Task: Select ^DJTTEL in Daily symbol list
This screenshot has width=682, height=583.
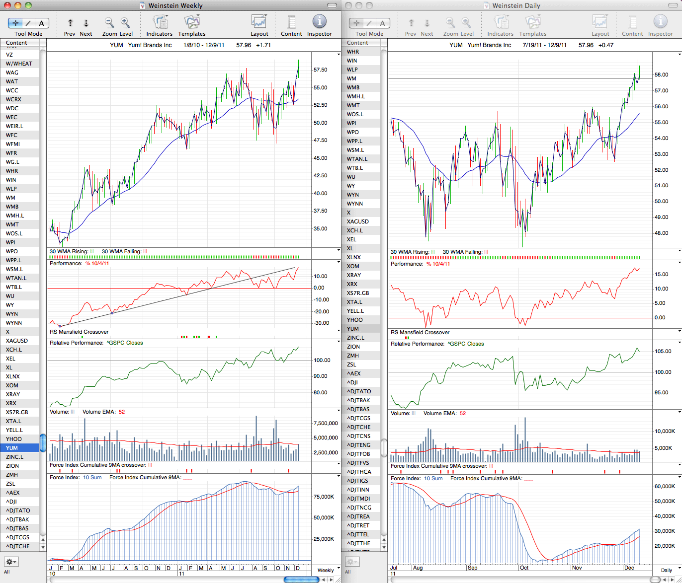Action: click(361, 534)
